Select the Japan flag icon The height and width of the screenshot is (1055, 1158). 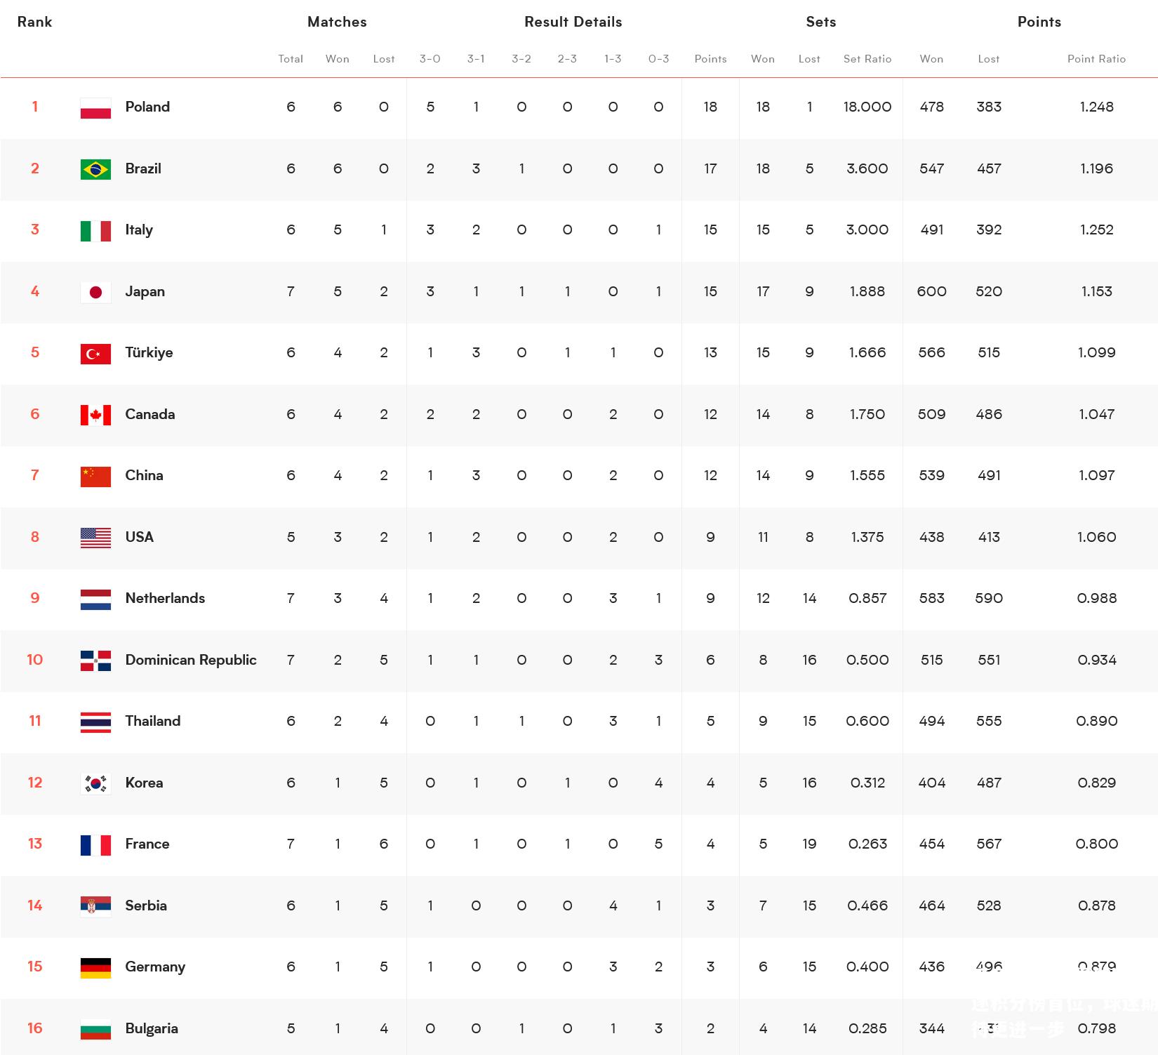[x=95, y=292]
